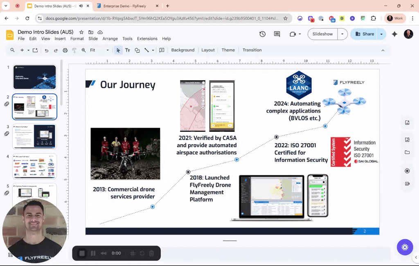Open version history clock icon
This screenshot has width=419, height=266.
[x=262, y=34]
